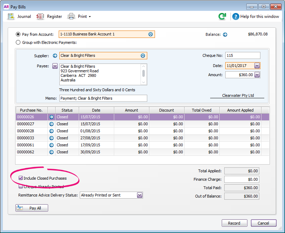The width and height of the screenshot is (285, 233).
Task: Expand the Pay from Account dropdown
Action: 150,34
